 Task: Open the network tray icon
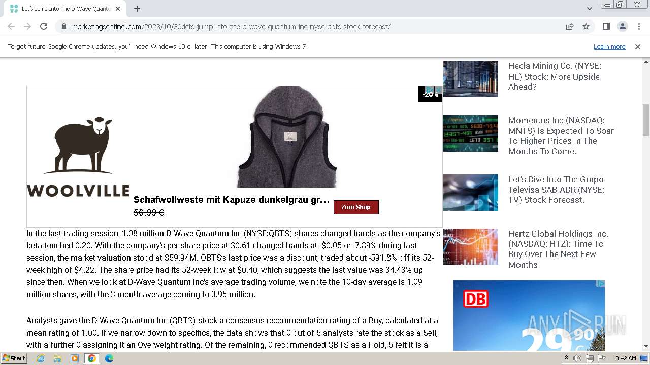pos(590,358)
